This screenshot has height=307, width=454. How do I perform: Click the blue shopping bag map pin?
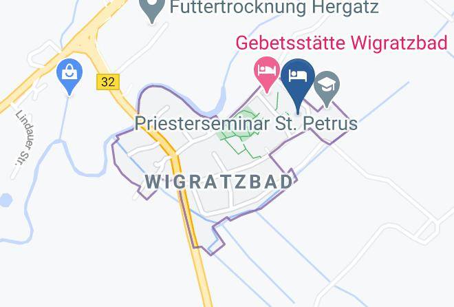pos(69,76)
